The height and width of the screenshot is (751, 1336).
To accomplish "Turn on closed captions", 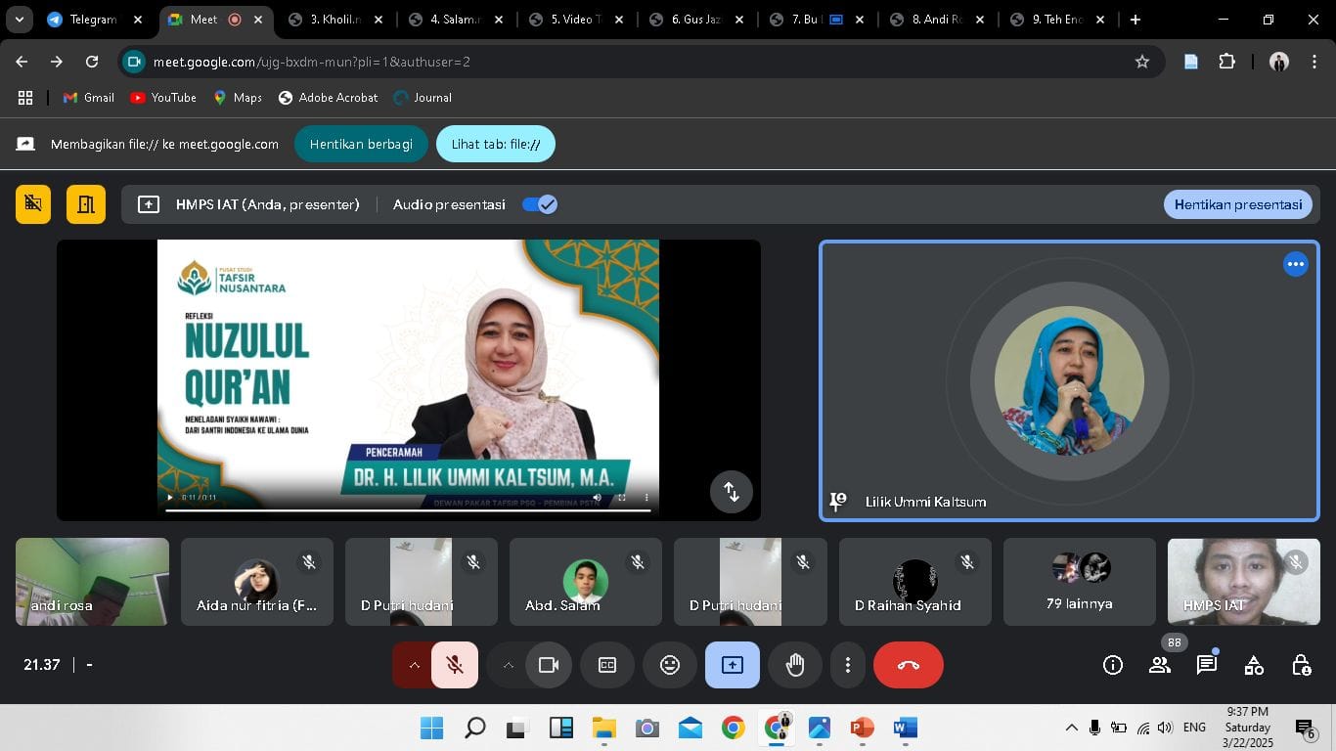I will pyautogui.click(x=607, y=665).
